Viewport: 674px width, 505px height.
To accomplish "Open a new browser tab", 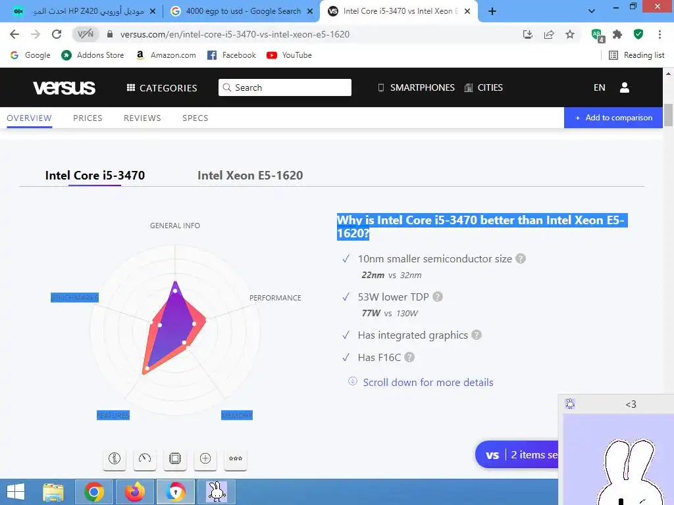I will click(x=492, y=11).
